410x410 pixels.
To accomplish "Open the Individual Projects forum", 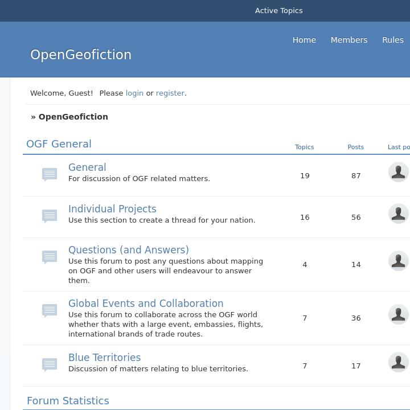I will (112, 209).
